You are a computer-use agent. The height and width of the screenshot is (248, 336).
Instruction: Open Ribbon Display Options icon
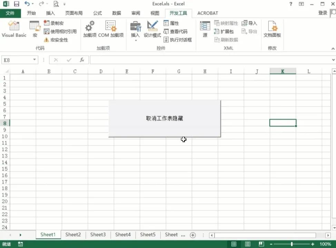301,4
